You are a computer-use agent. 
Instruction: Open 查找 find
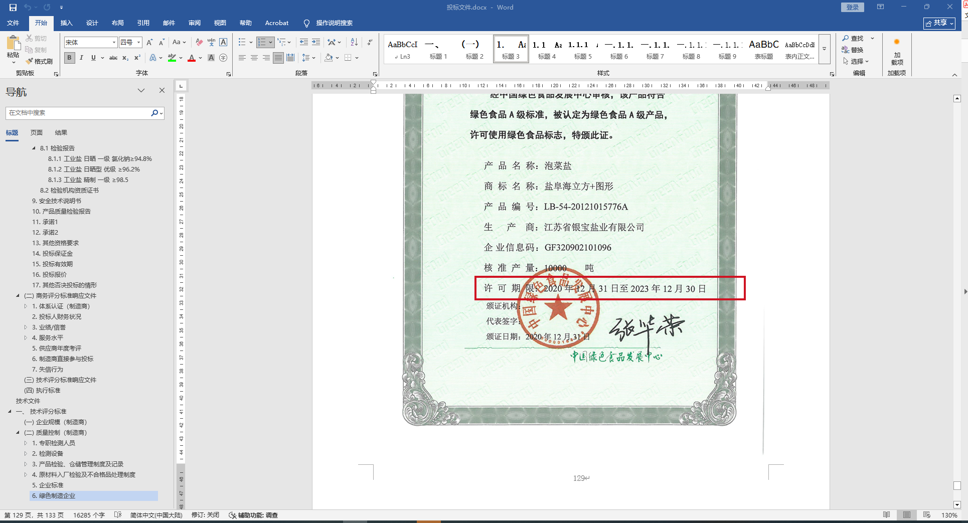853,38
